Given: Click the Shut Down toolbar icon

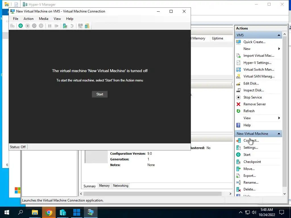Looking at the screenshot, I should click(x=34, y=26).
